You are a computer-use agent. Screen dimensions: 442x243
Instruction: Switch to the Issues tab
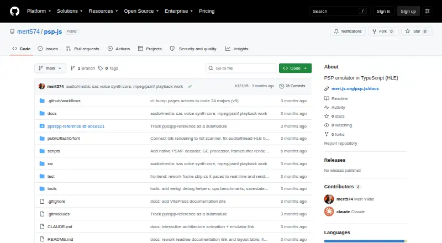coord(48,49)
